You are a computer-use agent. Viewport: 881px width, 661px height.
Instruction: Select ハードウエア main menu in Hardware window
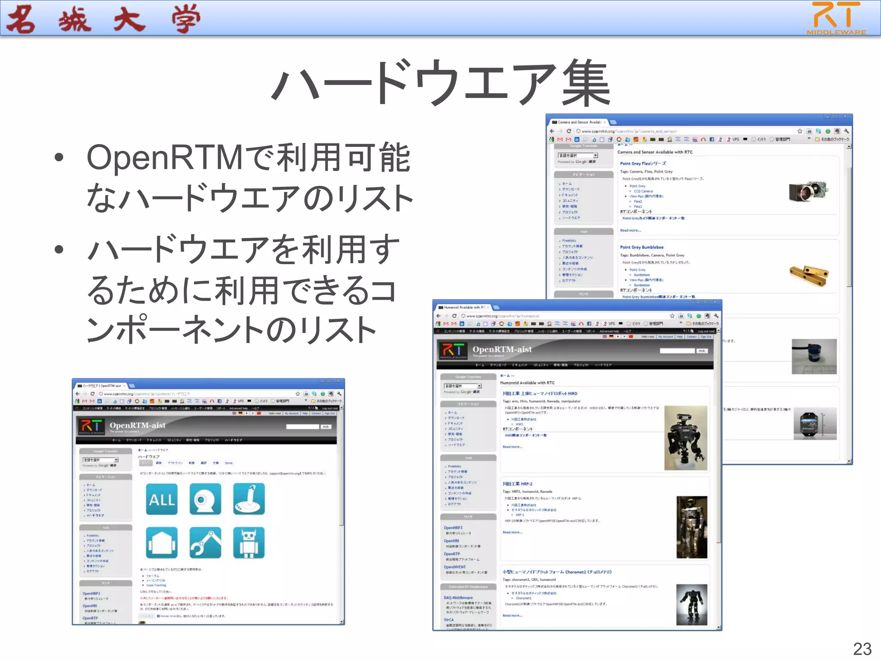[234, 440]
